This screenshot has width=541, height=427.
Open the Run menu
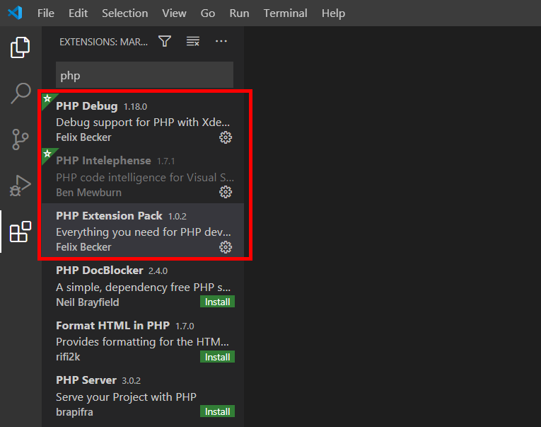(x=239, y=13)
